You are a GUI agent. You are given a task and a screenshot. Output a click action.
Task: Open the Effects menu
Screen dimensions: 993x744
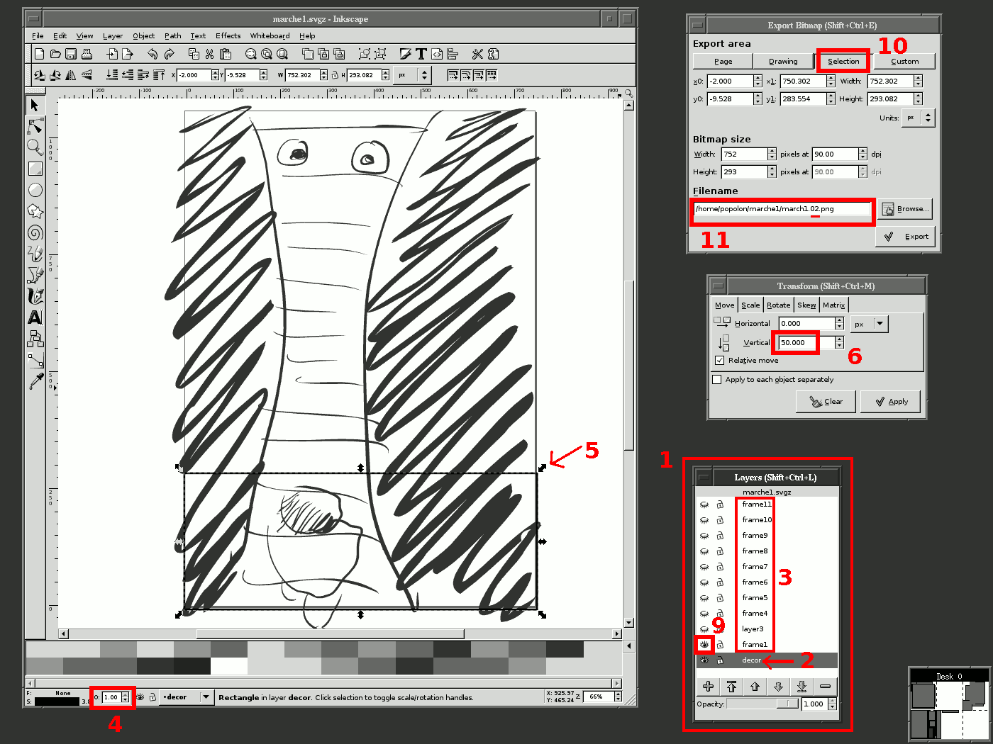[x=228, y=35]
